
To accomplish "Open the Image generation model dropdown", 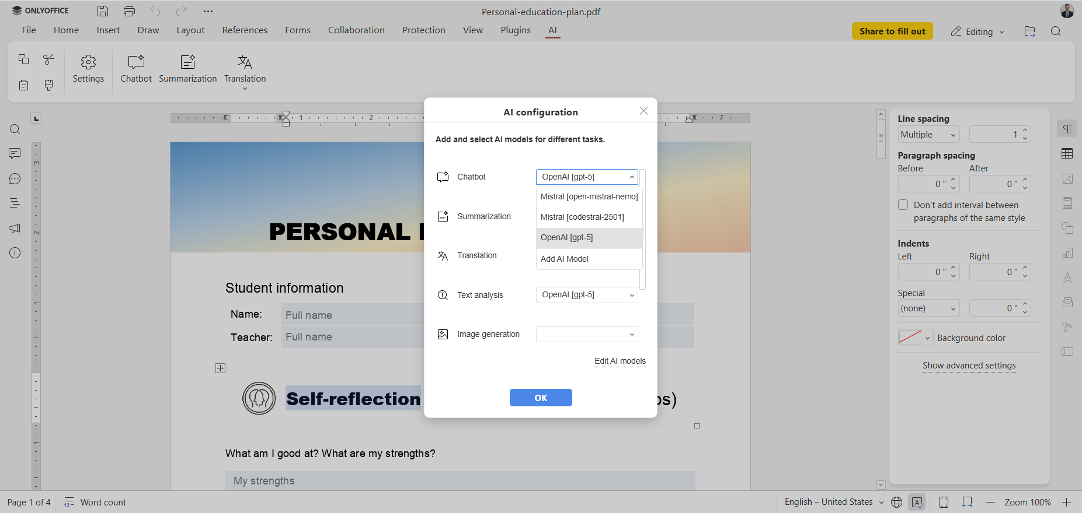I will (587, 334).
